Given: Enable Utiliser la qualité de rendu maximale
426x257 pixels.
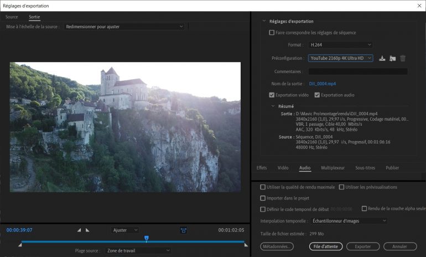Looking at the screenshot, I should coord(263,187).
